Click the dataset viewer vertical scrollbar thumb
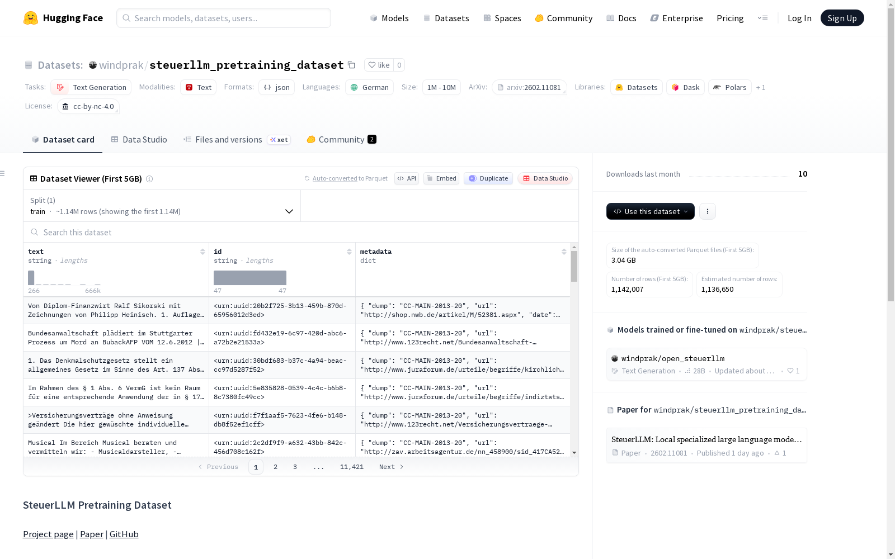The image size is (895, 559). pos(574,266)
